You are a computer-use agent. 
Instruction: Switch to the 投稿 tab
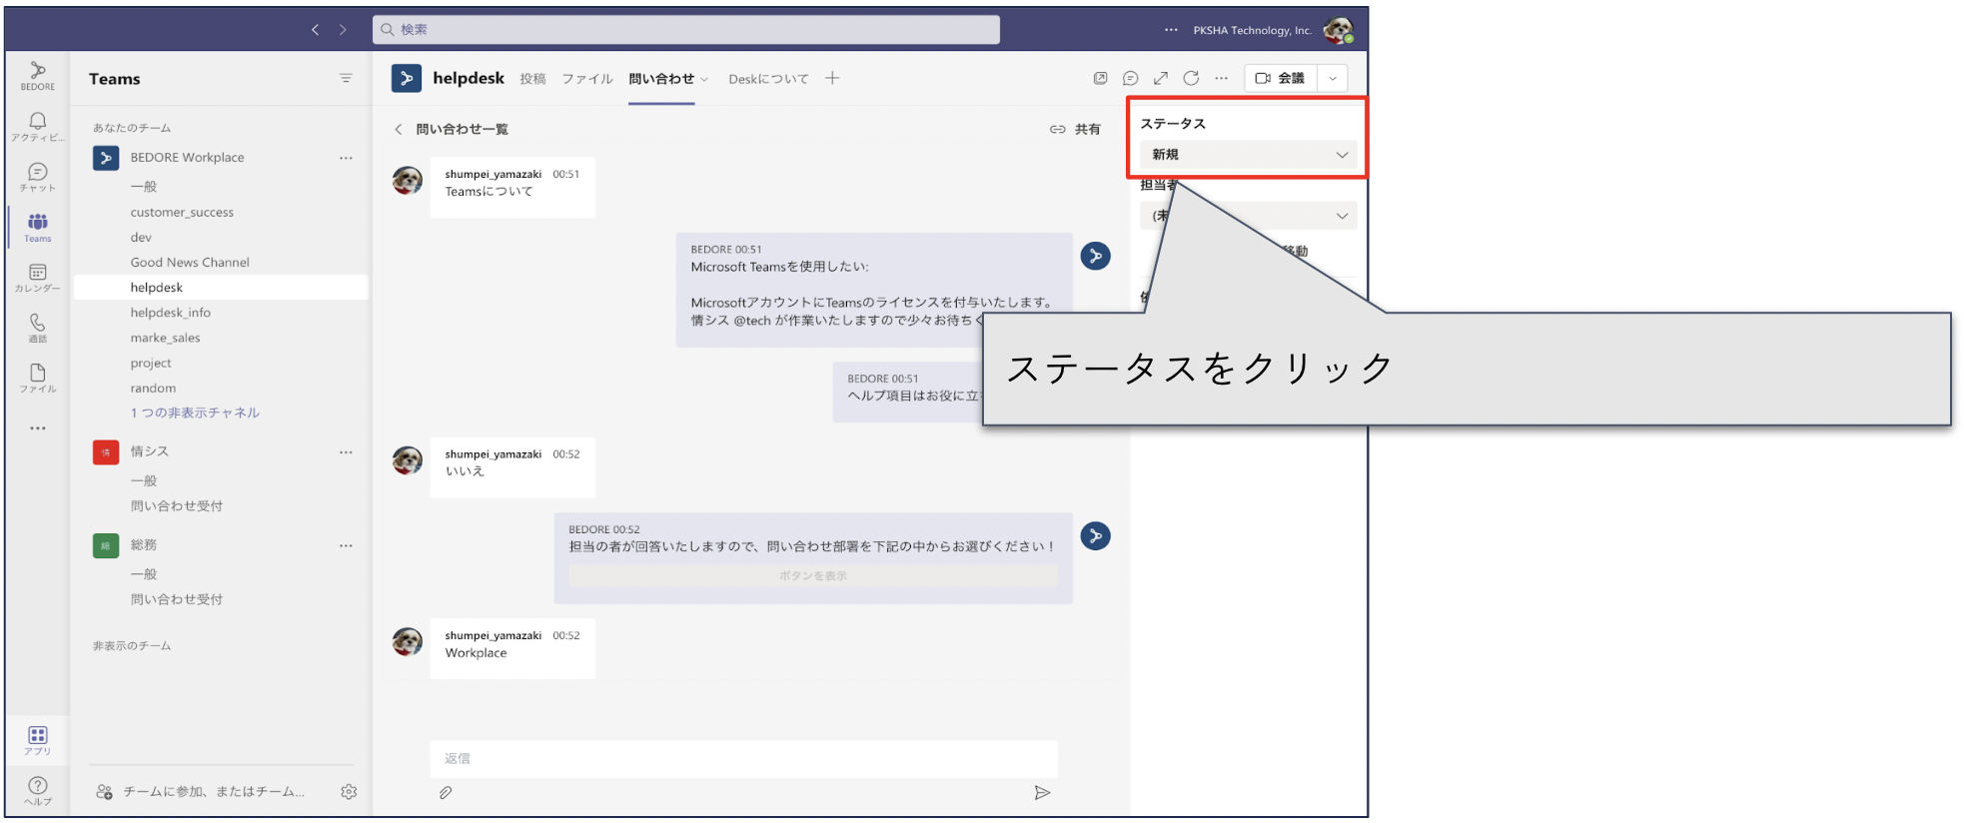point(532,79)
